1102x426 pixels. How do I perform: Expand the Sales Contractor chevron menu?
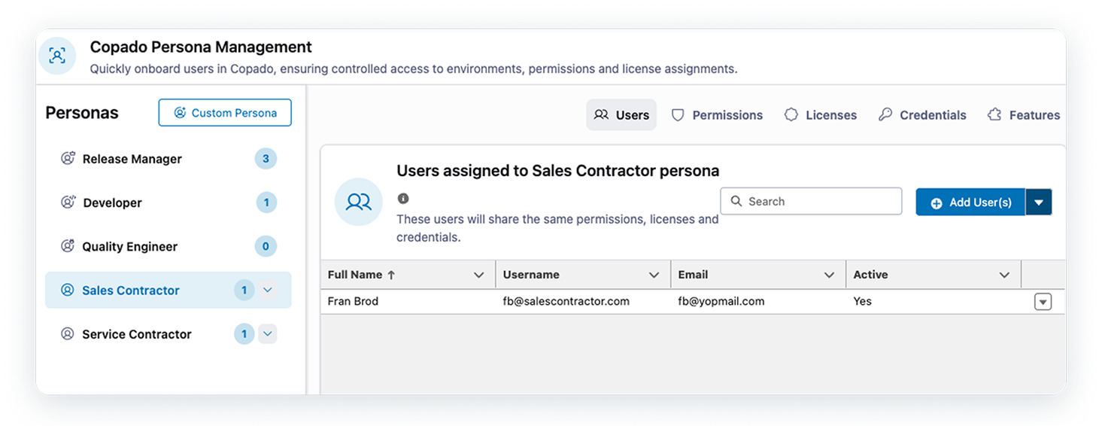coord(268,290)
